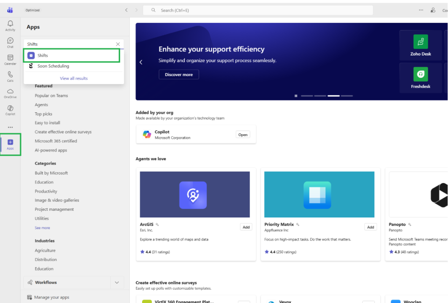This screenshot has width=448, height=303.
Task: Select Agents in Featured list
Action: pyautogui.click(x=42, y=105)
